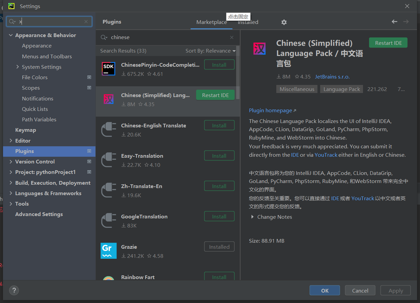Clear the plugin search 'chinese' query

coord(232,37)
